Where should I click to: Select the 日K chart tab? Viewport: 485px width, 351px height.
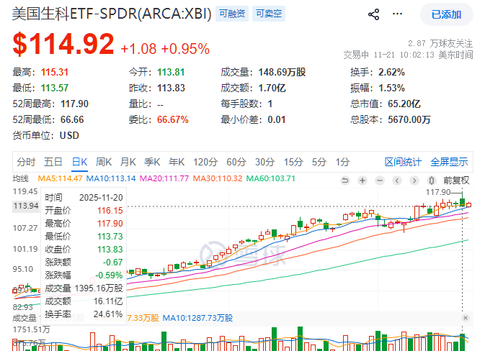(x=79, y=162)
